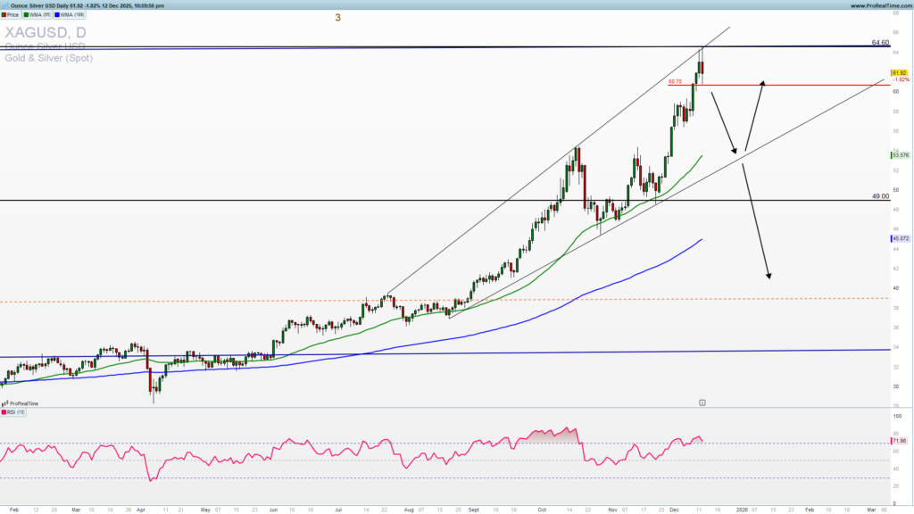The image size is (914, 514).
Task: Click the 60.70 red resistance line label
Action: click(x=676, y=81)
